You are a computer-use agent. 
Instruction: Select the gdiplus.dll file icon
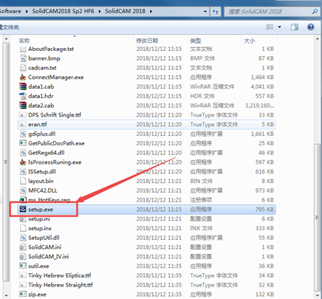click(23, 134)
